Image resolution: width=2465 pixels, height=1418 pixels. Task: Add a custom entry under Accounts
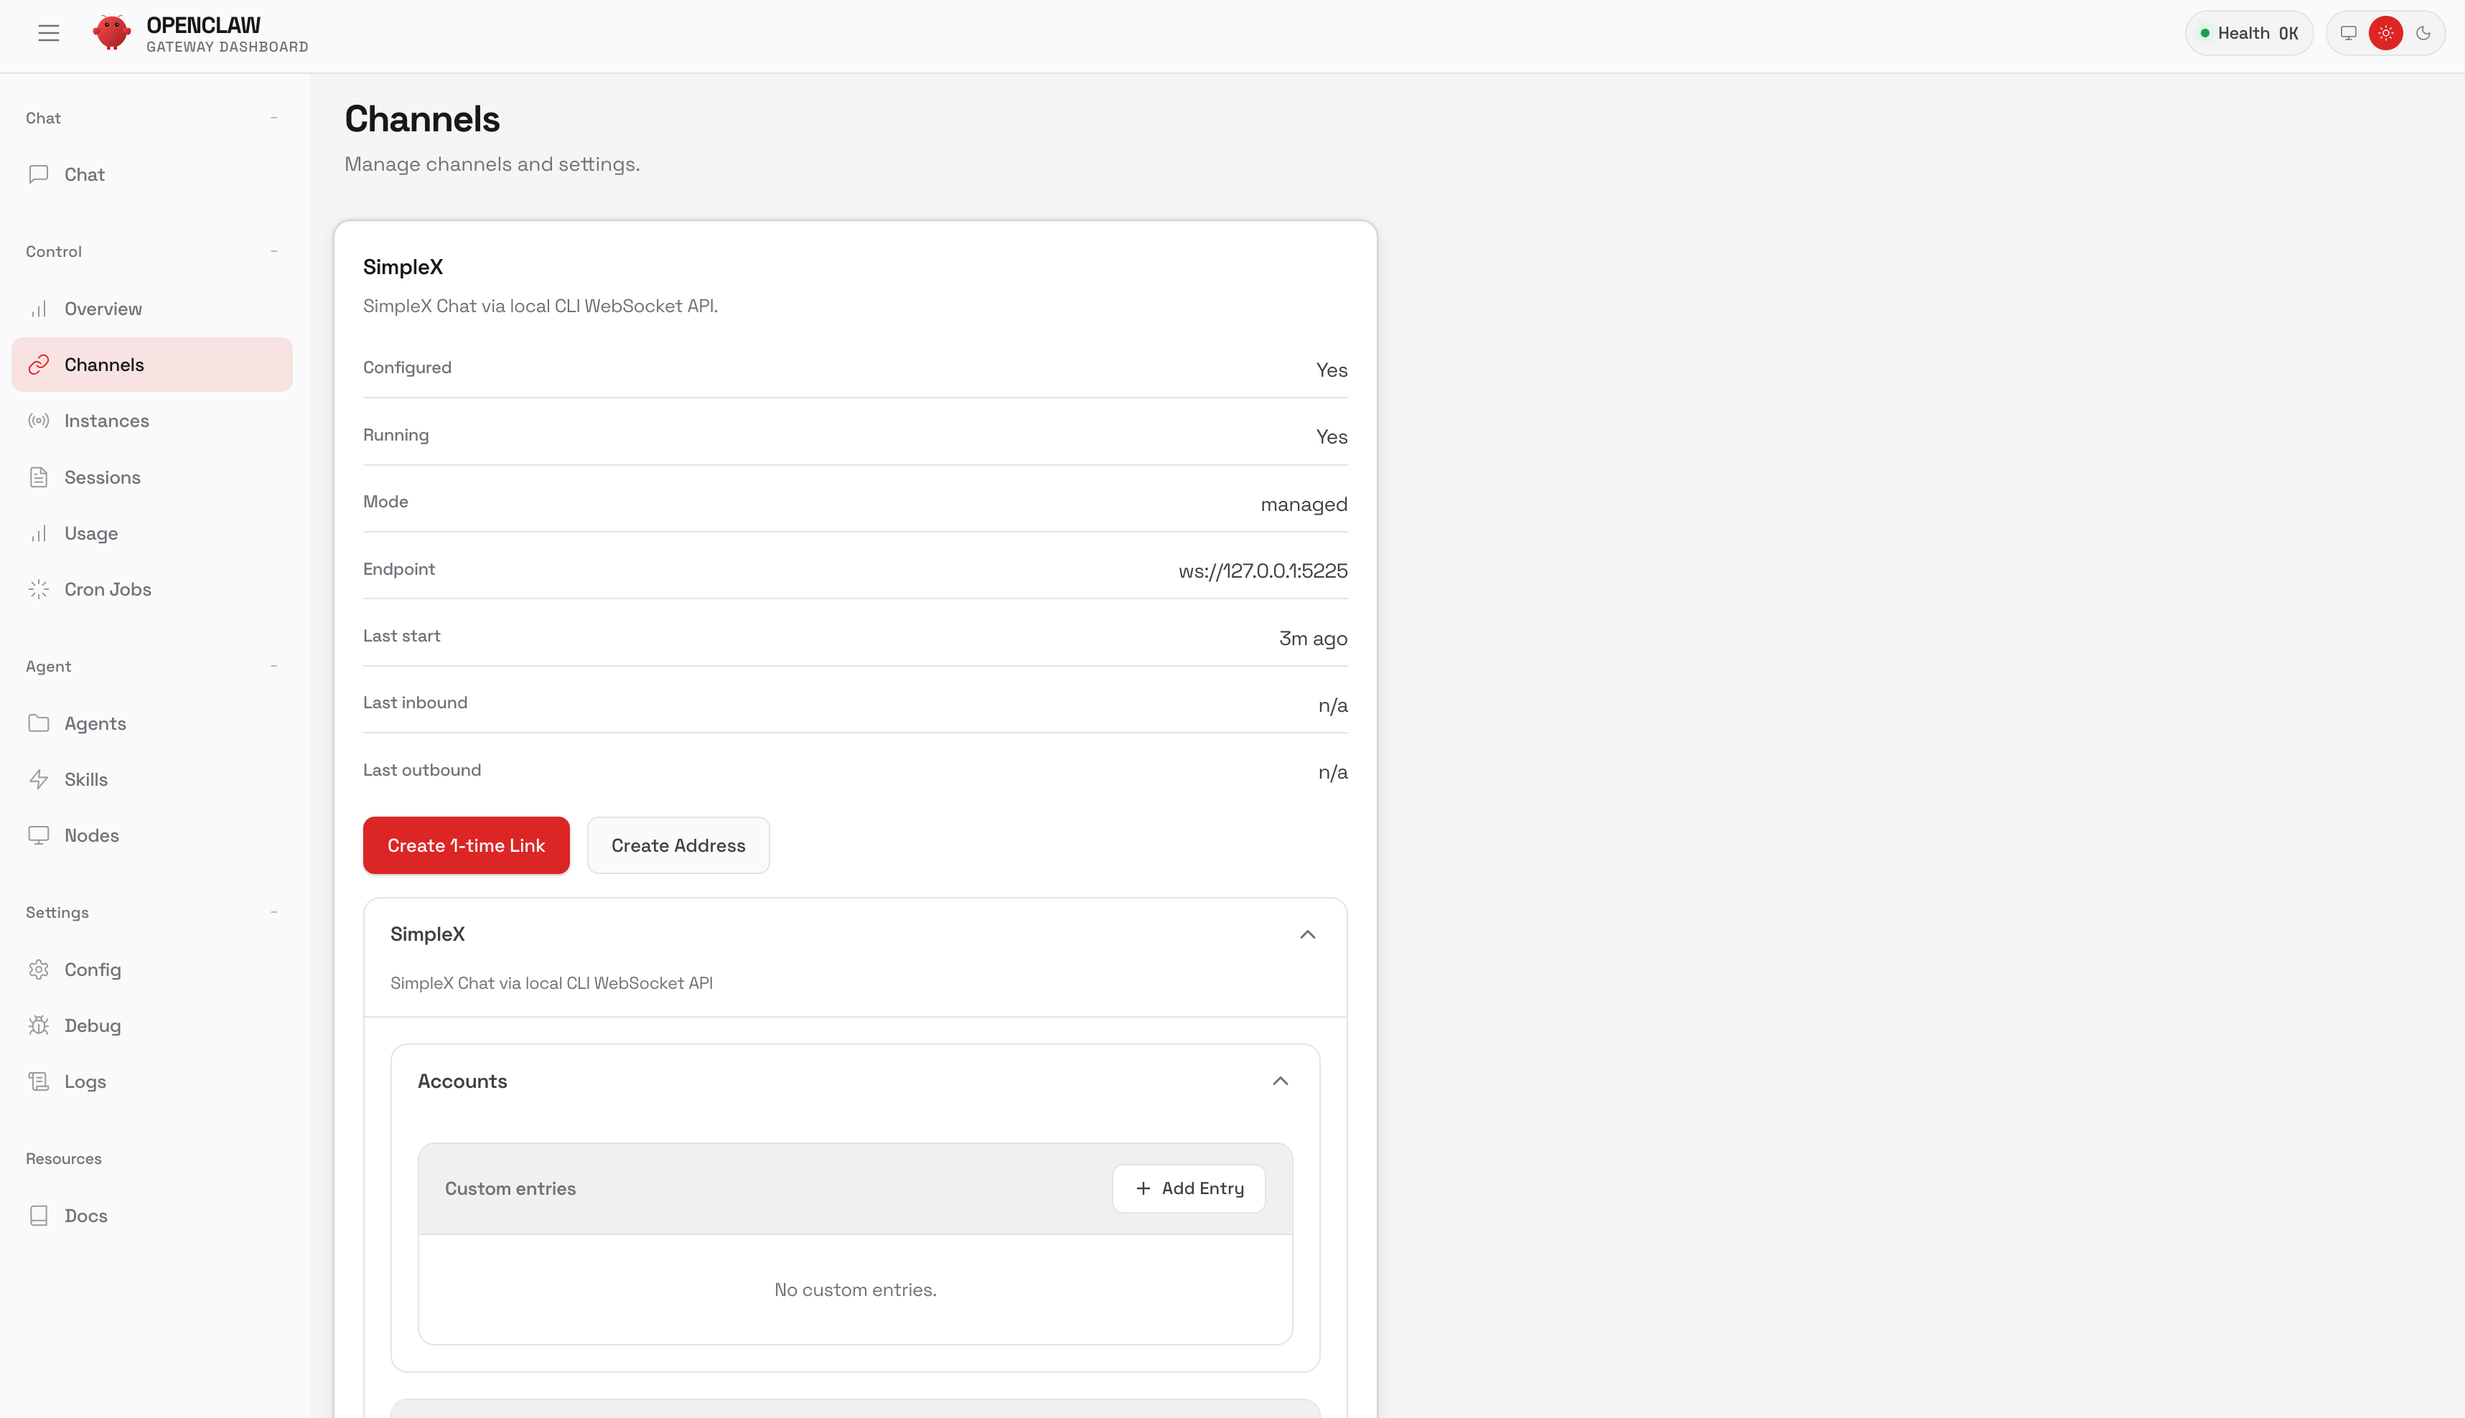click(1188, 1188)
